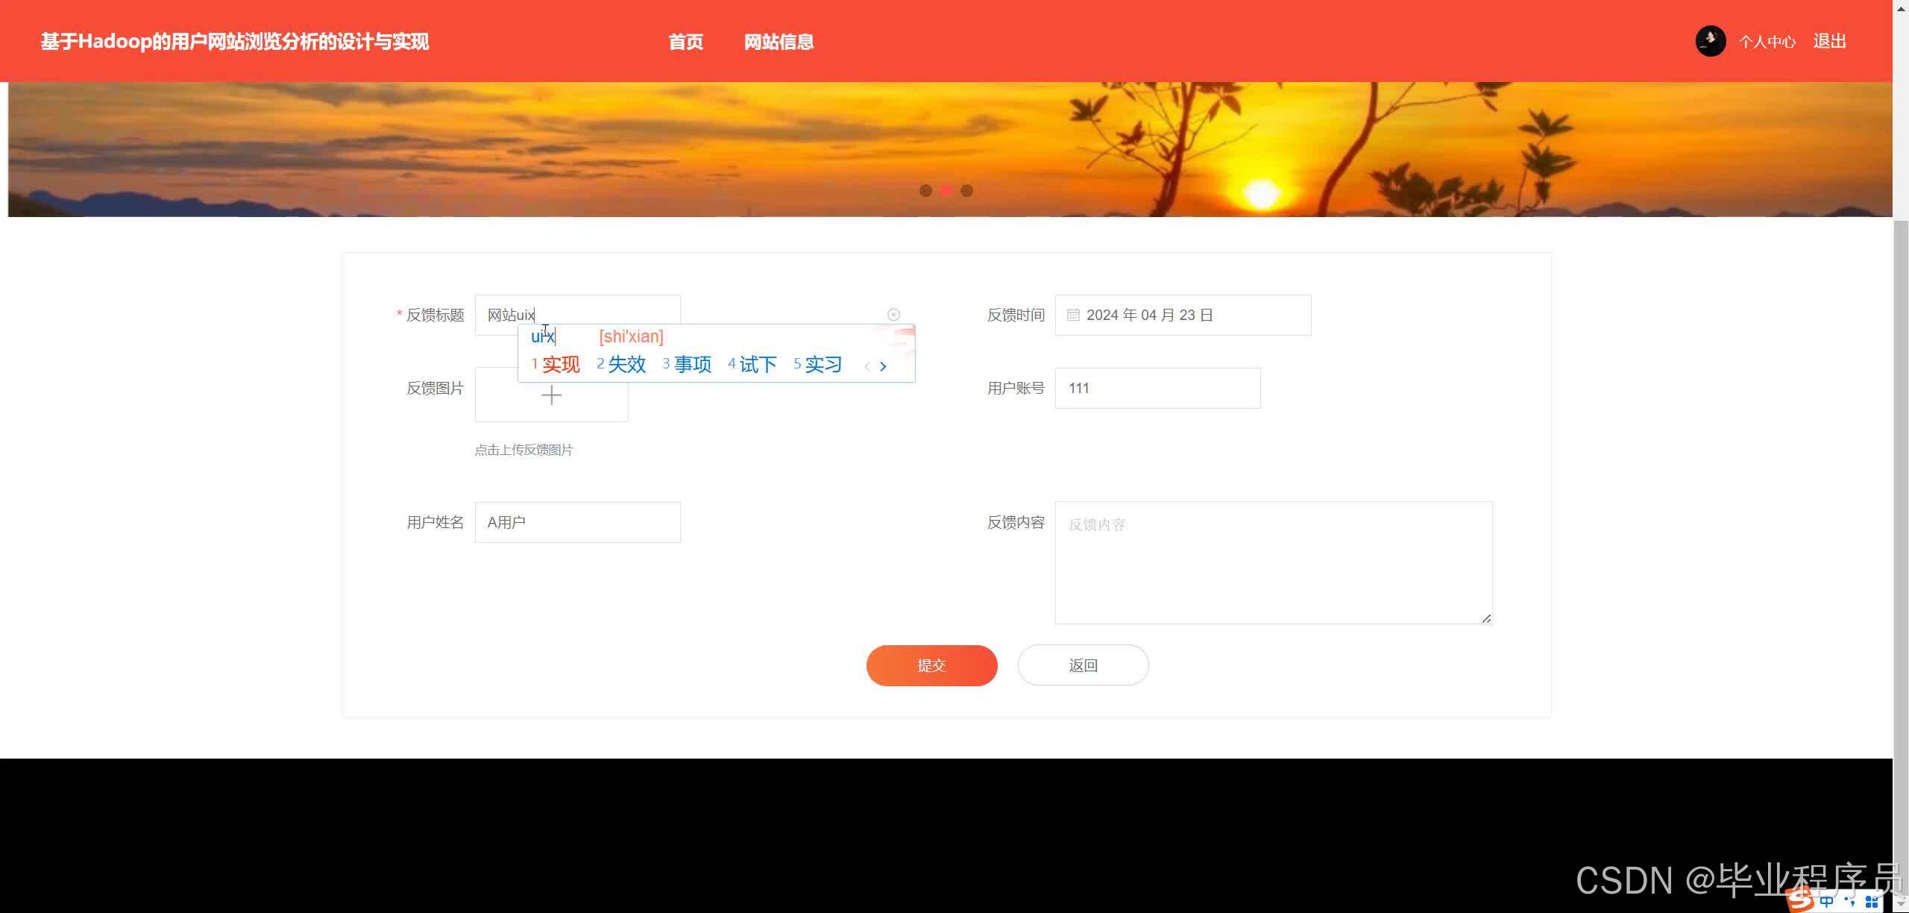This screenshot has width=1909, height=913.
Task: Submit the feedback form via 提交
Action: coord(931,665)
